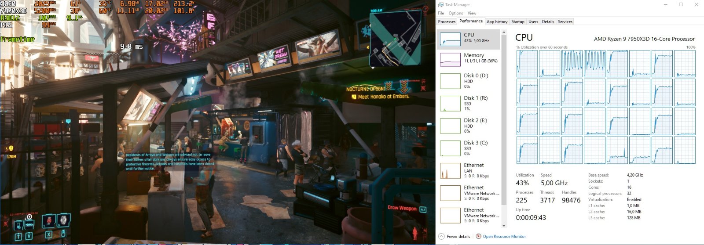Click the Resource Monitor gauge icon
The width and height of the screenshot is (704, 245).
point(479,236)
